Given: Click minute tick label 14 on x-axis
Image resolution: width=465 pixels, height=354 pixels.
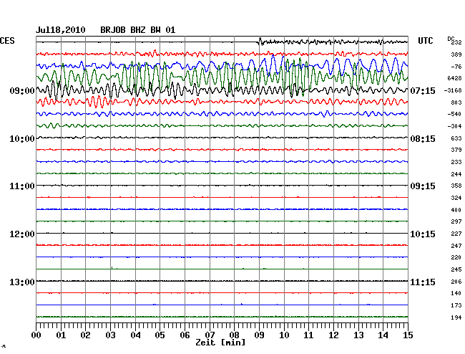Looking at the screenshot, I should [x=383, y=335].
